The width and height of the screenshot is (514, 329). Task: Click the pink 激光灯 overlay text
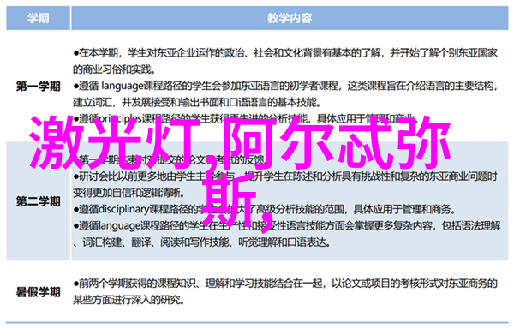(115, 142)
